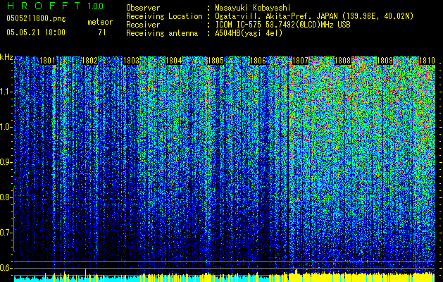Click the meteor count 71

pyautogui.click(x=102, y=32)
